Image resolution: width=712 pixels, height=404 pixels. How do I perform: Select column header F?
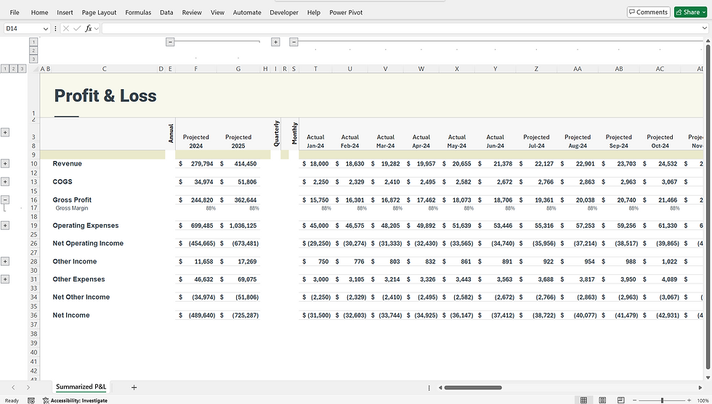(195, 69)
